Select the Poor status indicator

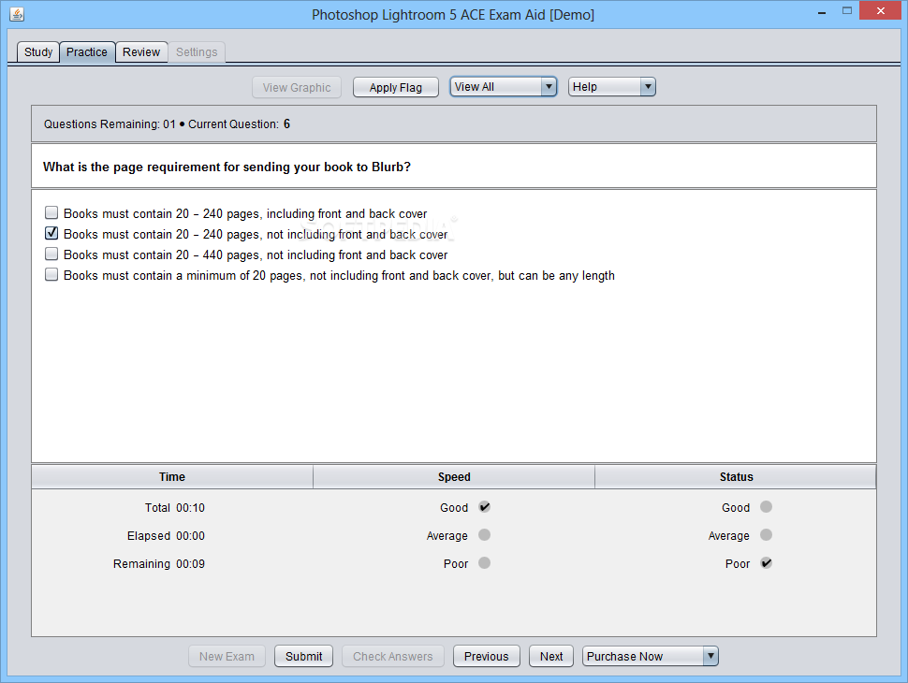pos(766,562)
